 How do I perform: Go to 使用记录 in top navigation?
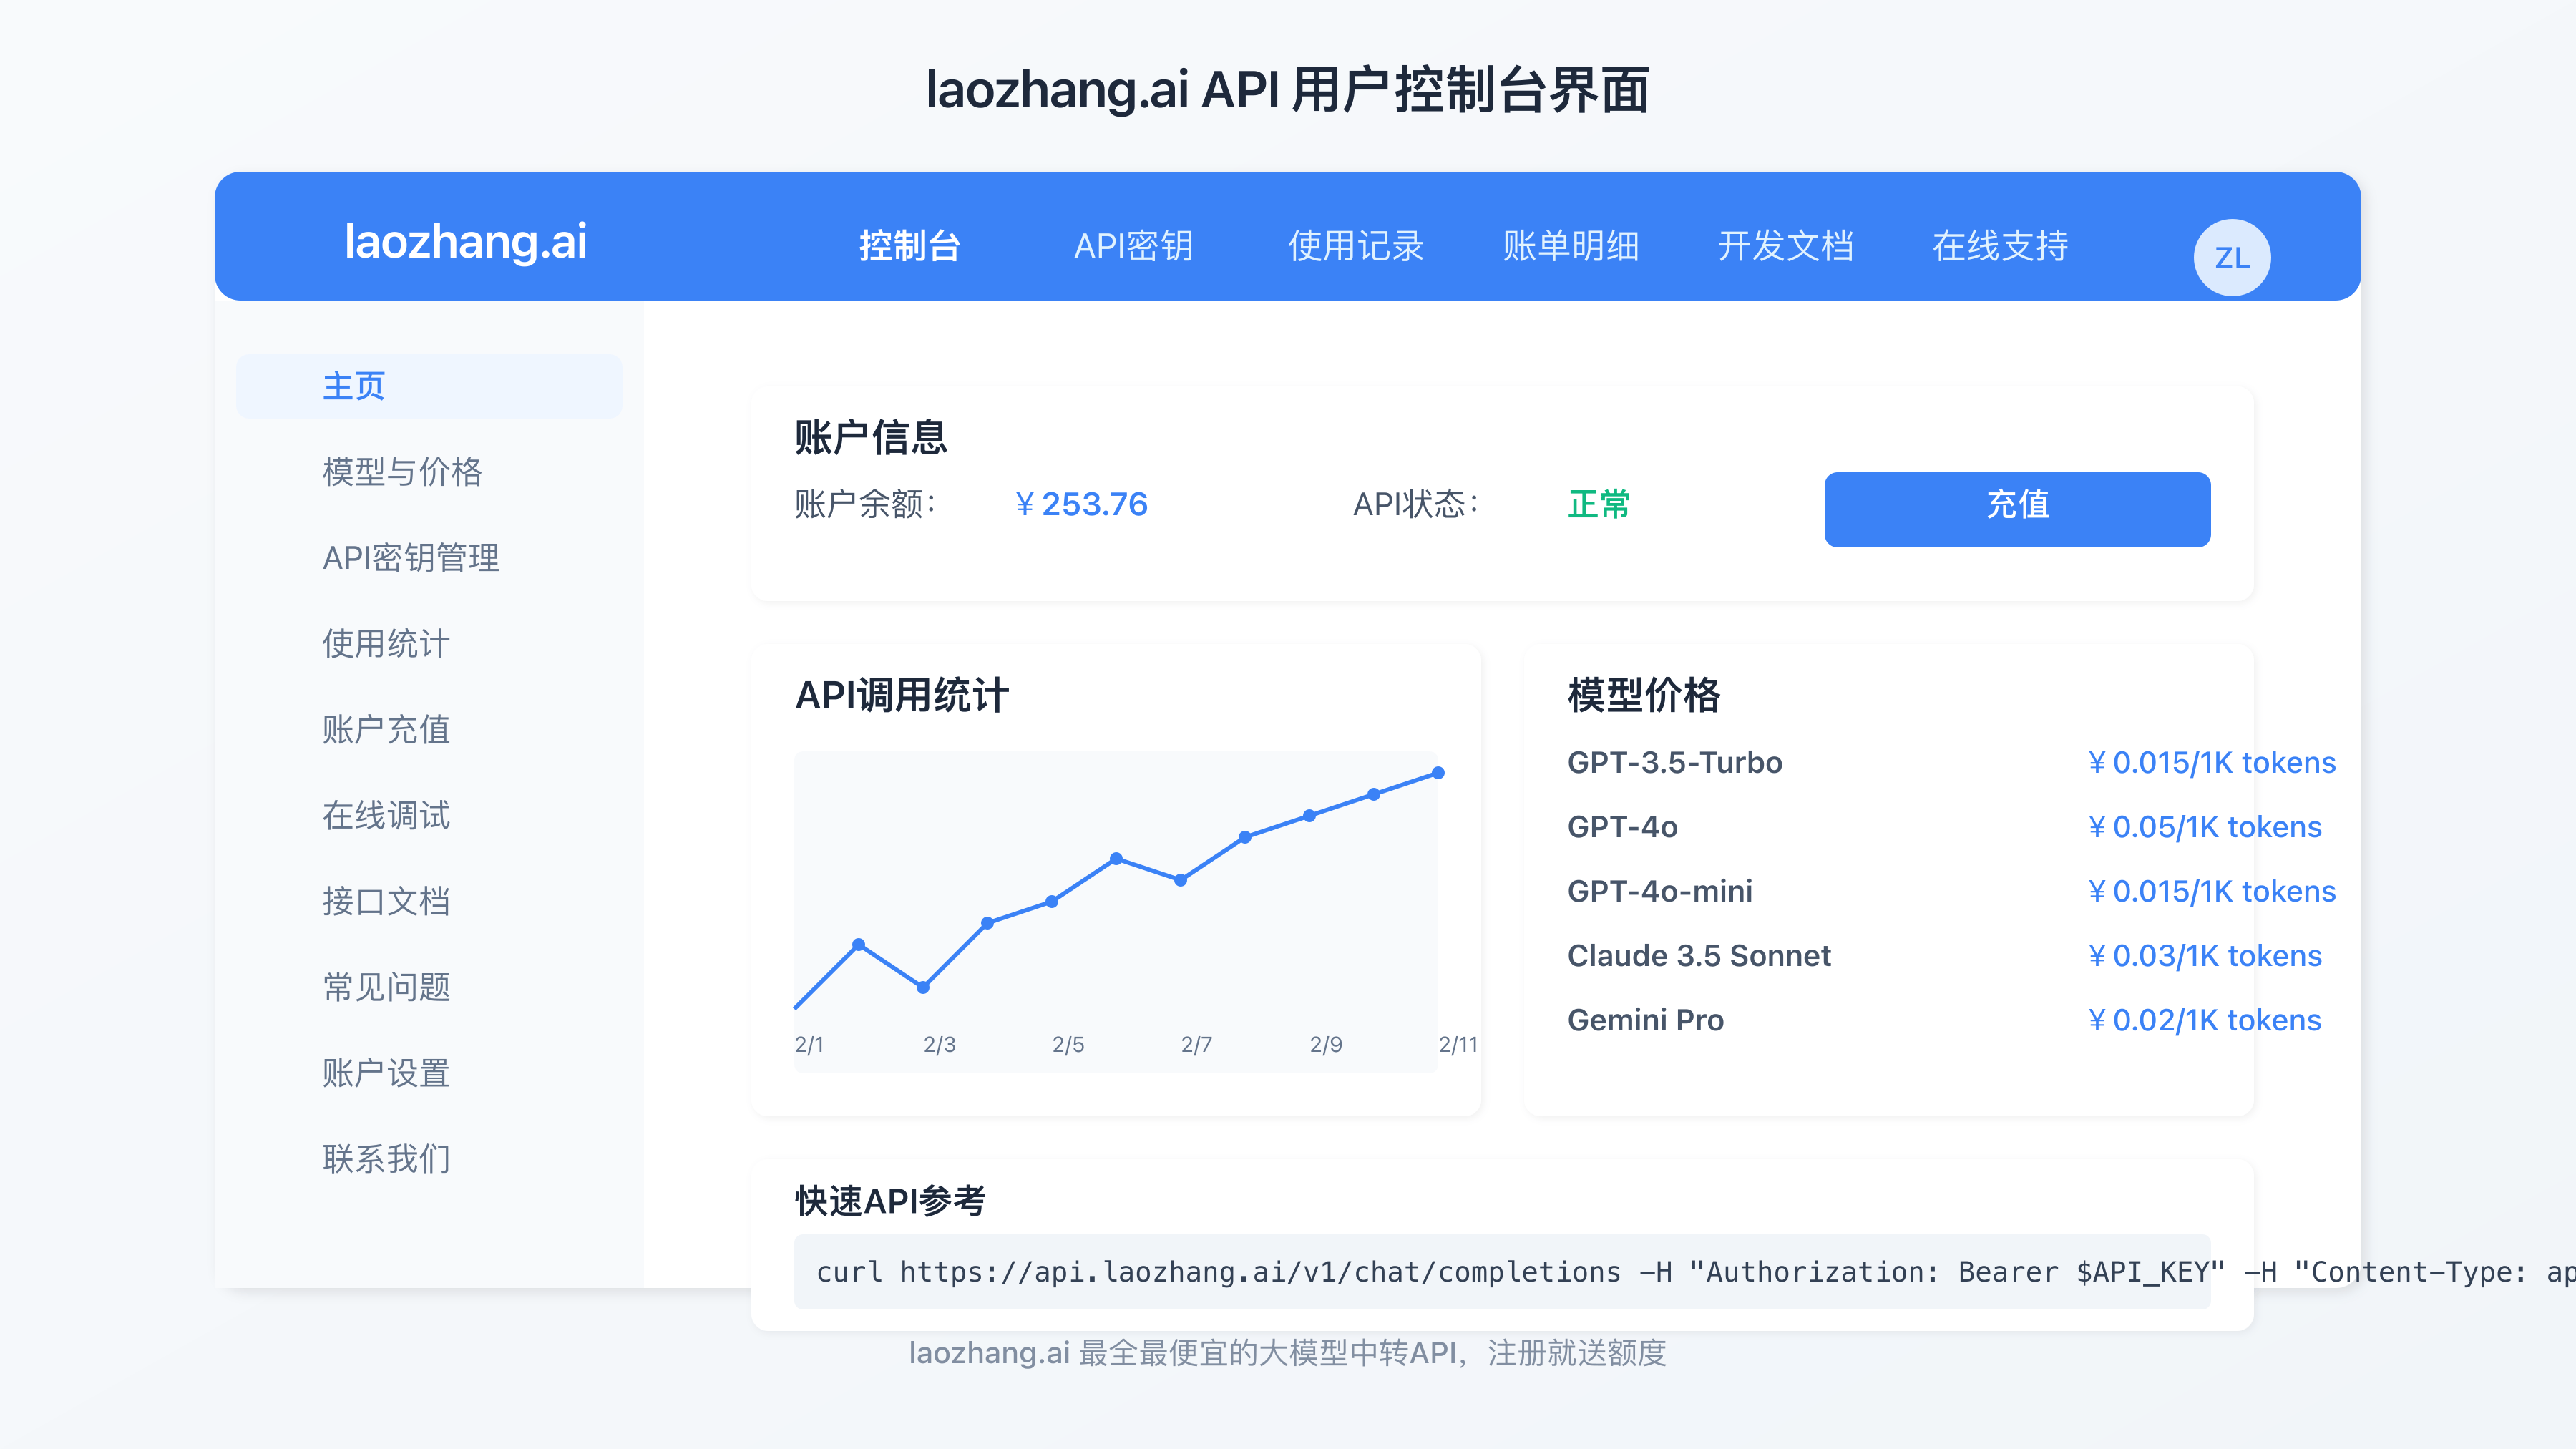click(1355, 246)
